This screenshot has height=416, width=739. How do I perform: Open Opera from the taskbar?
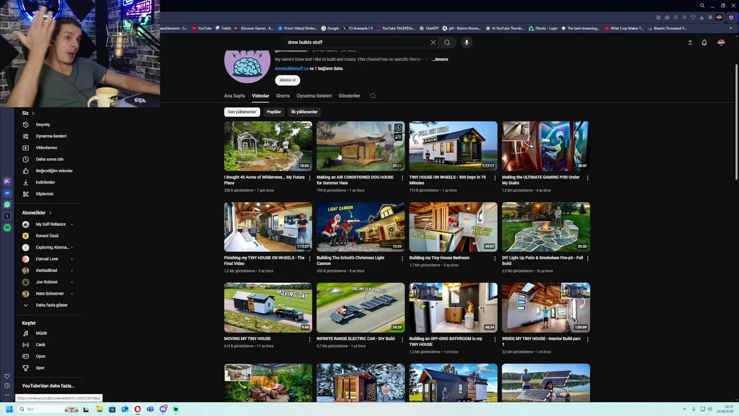pyautogui.click(x=137, y=409)
